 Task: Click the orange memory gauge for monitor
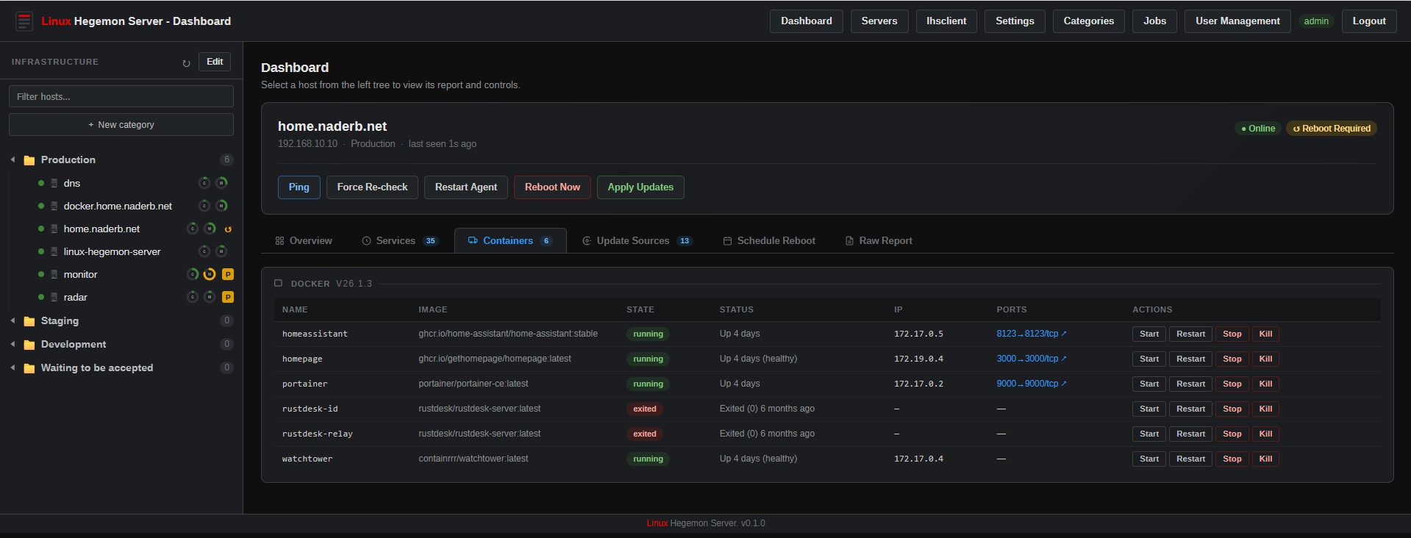210,274
